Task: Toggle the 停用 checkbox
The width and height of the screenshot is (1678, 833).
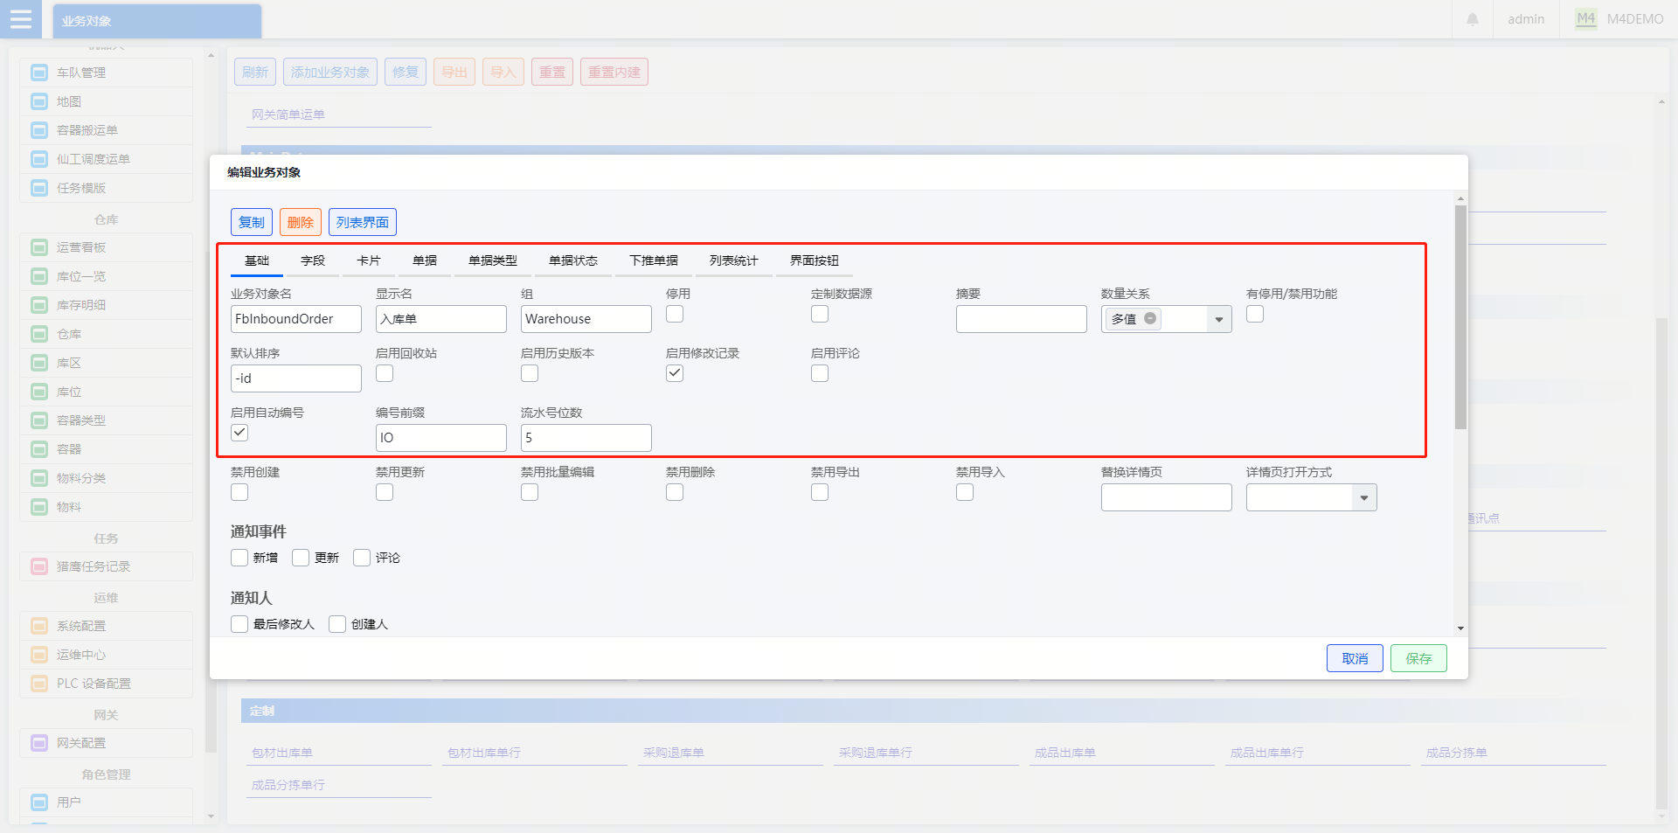Action: coord(675,314)
